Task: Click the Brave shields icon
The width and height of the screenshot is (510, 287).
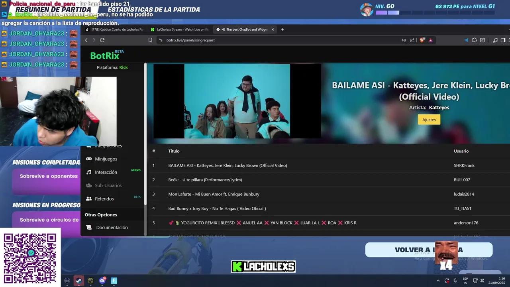Action: [x=422, y=40]
